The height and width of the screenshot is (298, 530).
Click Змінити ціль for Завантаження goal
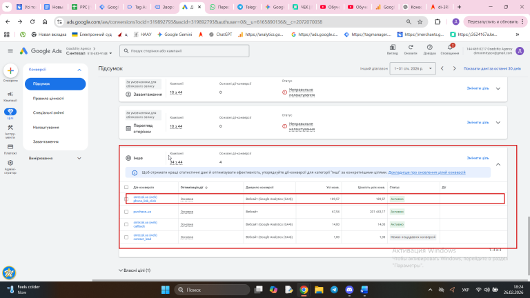[x=478, y=88]
